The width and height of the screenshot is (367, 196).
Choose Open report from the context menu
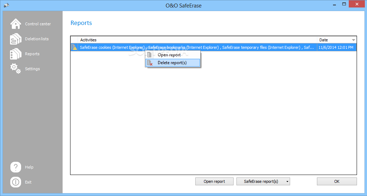point(173,55)
